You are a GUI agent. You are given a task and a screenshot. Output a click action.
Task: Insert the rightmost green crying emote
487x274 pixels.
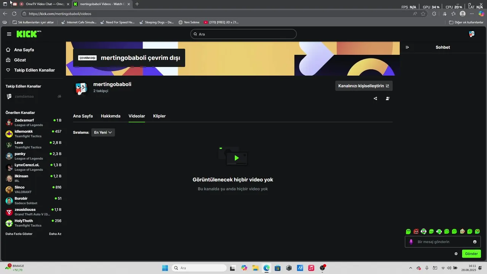tap(477, 231)
